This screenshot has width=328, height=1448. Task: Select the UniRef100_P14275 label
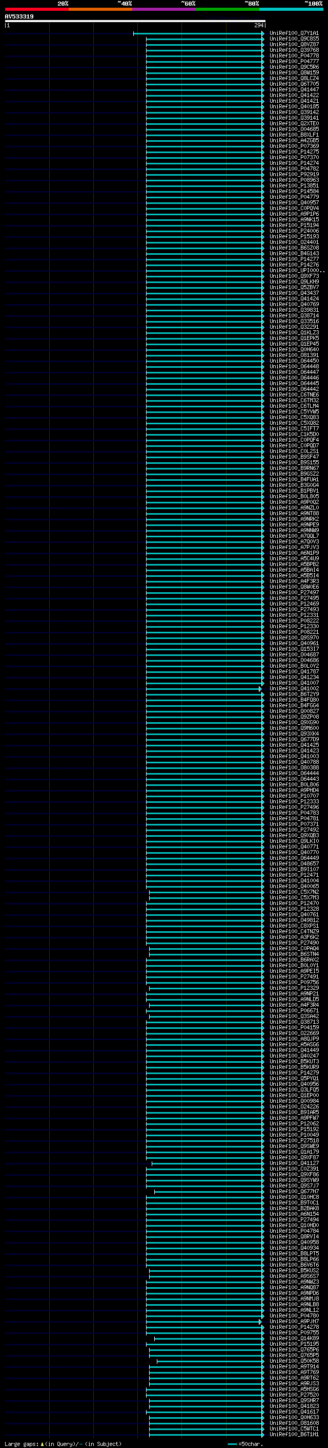pyautogui.click(x=294, y=152)
